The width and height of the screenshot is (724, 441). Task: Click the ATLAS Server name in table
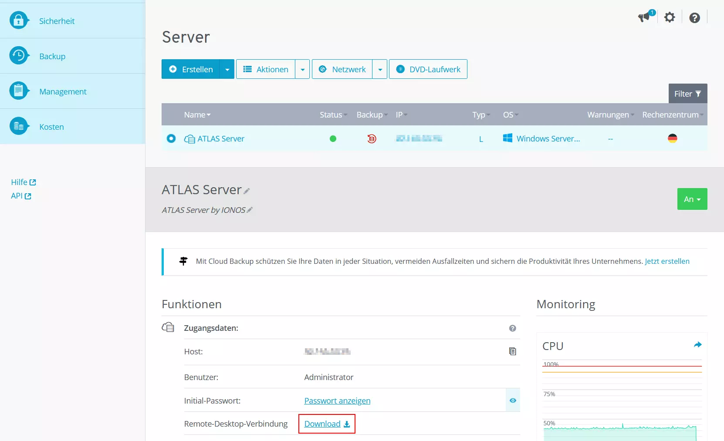pyautogui.click(x=221, y=139)
